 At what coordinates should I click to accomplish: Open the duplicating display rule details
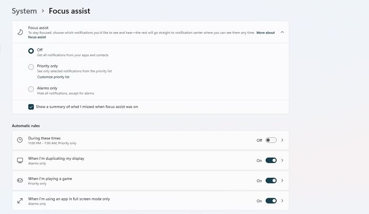[x=283, y=160]
